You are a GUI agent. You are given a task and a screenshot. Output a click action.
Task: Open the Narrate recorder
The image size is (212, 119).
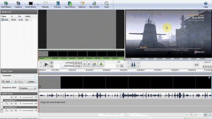[45, 5]
